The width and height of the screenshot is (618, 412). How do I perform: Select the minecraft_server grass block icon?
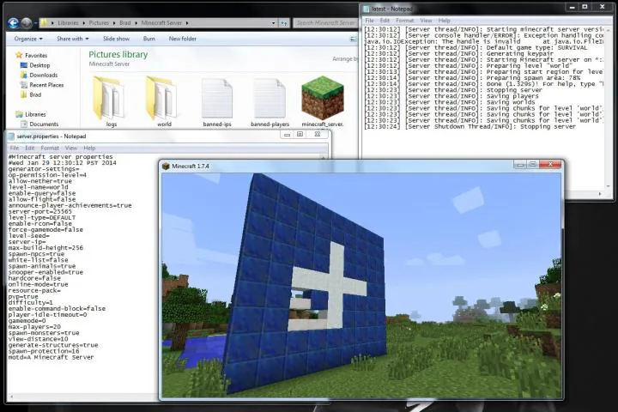point(323,98)
